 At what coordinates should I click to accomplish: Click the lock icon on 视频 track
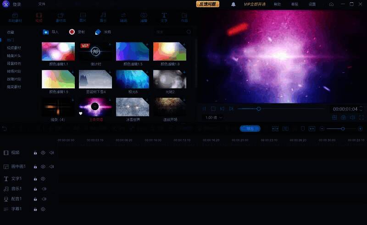pyautogui.click(x=35, y=153)
